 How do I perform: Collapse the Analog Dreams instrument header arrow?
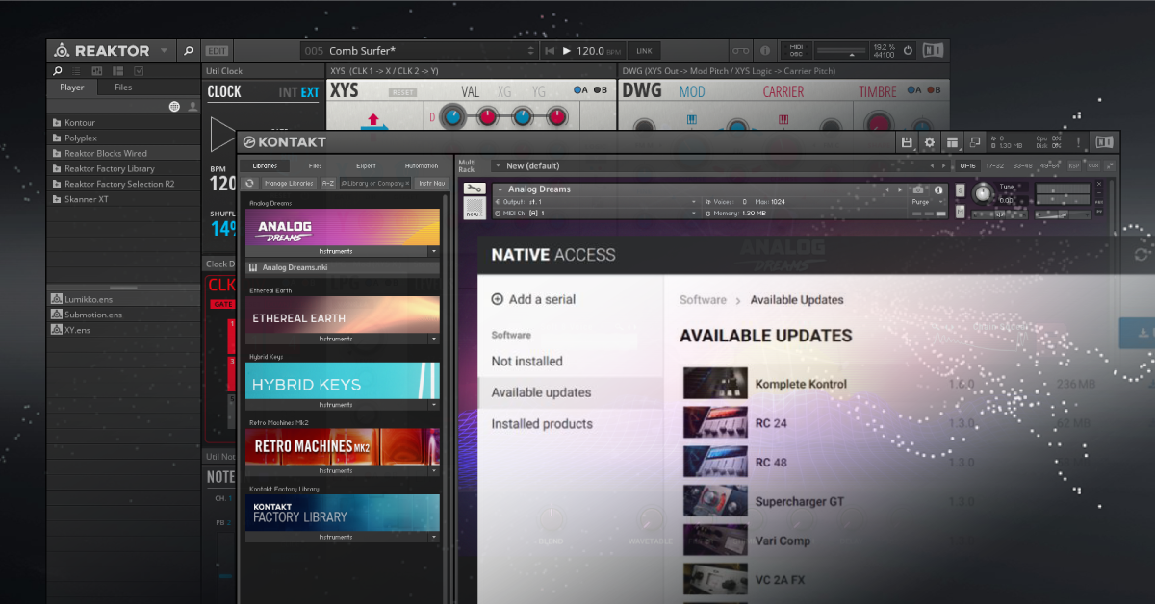pyautogui.click(x=500, y=189)
